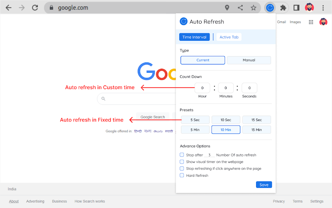
Task: Choose the 10 Min preset
Action: click(x=226, y=130)
